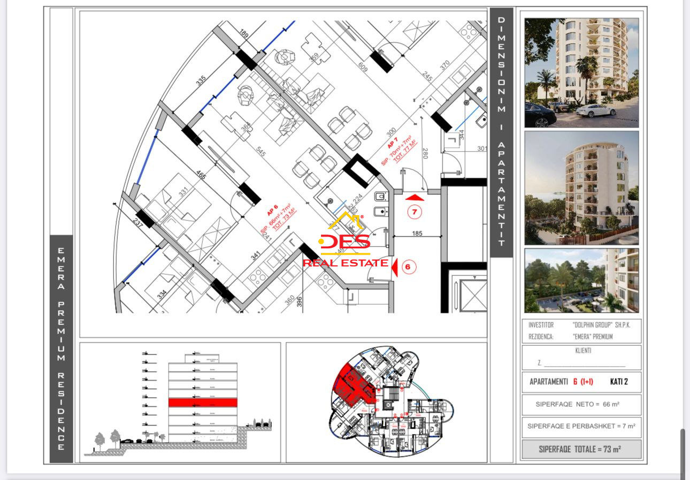Click the "REZIDENCA:" label

[541, 337]
